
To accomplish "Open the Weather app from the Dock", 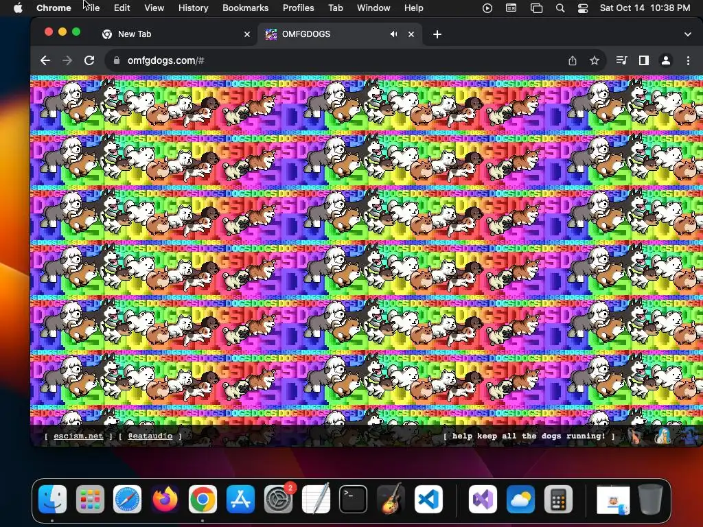I will pyautogui.click(x=520, y=500).
